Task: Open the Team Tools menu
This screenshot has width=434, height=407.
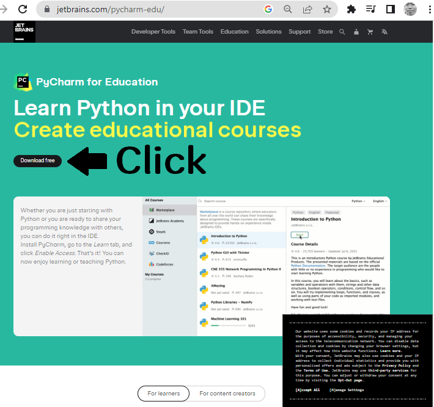Action: click(198, 32)
